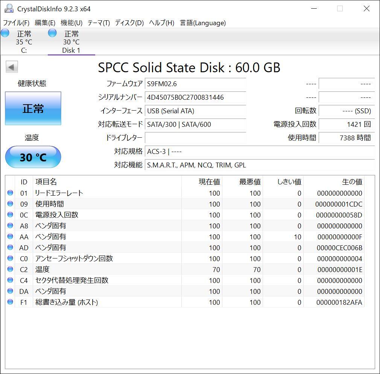
Task: Select the raw value 00000CEC006B
Action: coord(339,248)
